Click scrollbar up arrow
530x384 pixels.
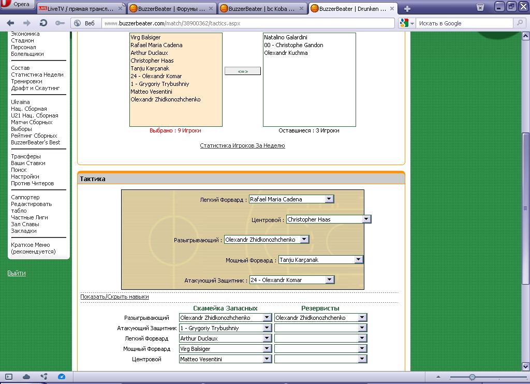pyautogui.click(x=526, y=36)
